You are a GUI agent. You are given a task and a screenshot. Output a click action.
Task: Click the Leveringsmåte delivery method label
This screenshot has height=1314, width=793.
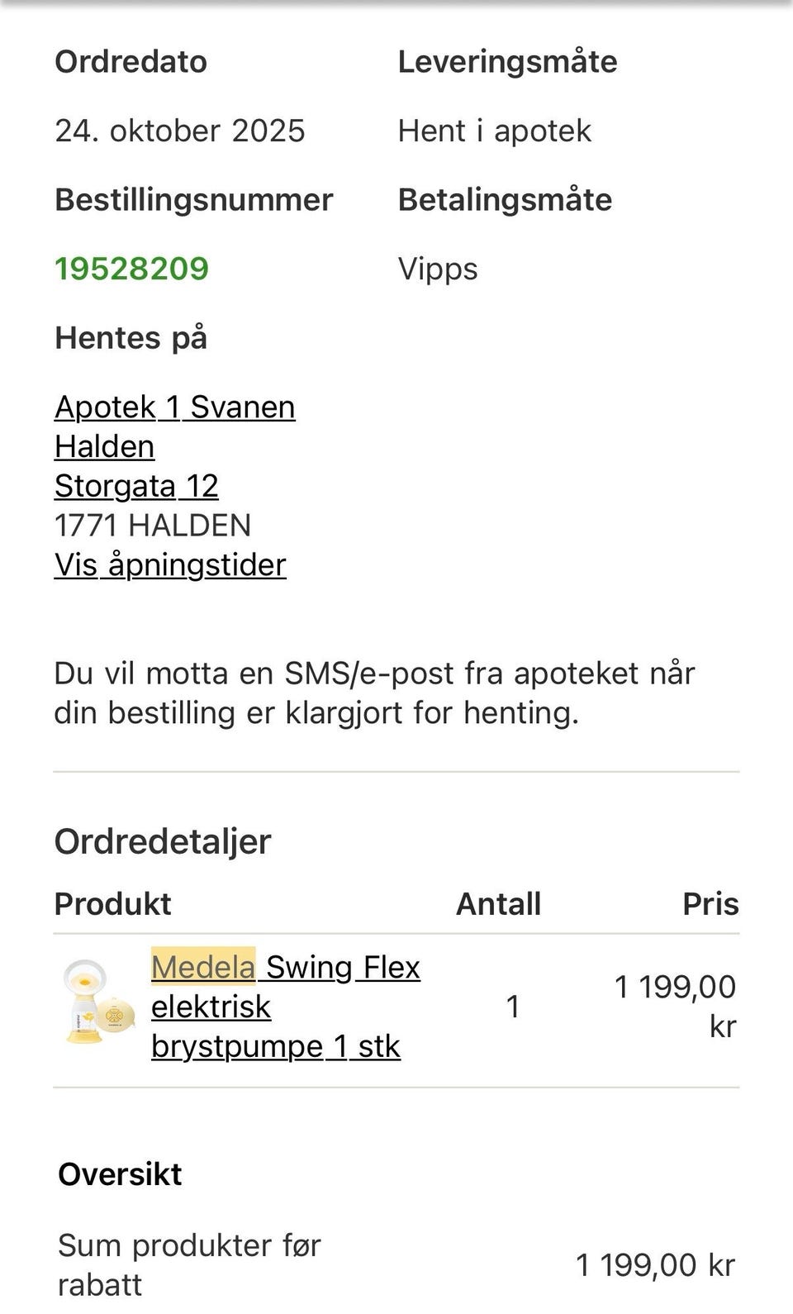point(506,61)
